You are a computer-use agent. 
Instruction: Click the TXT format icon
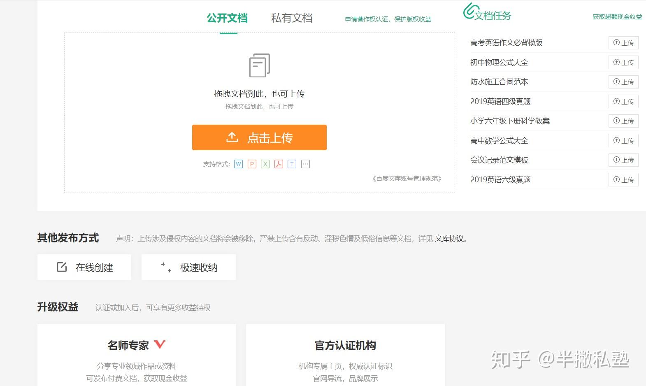click(292, 164)
